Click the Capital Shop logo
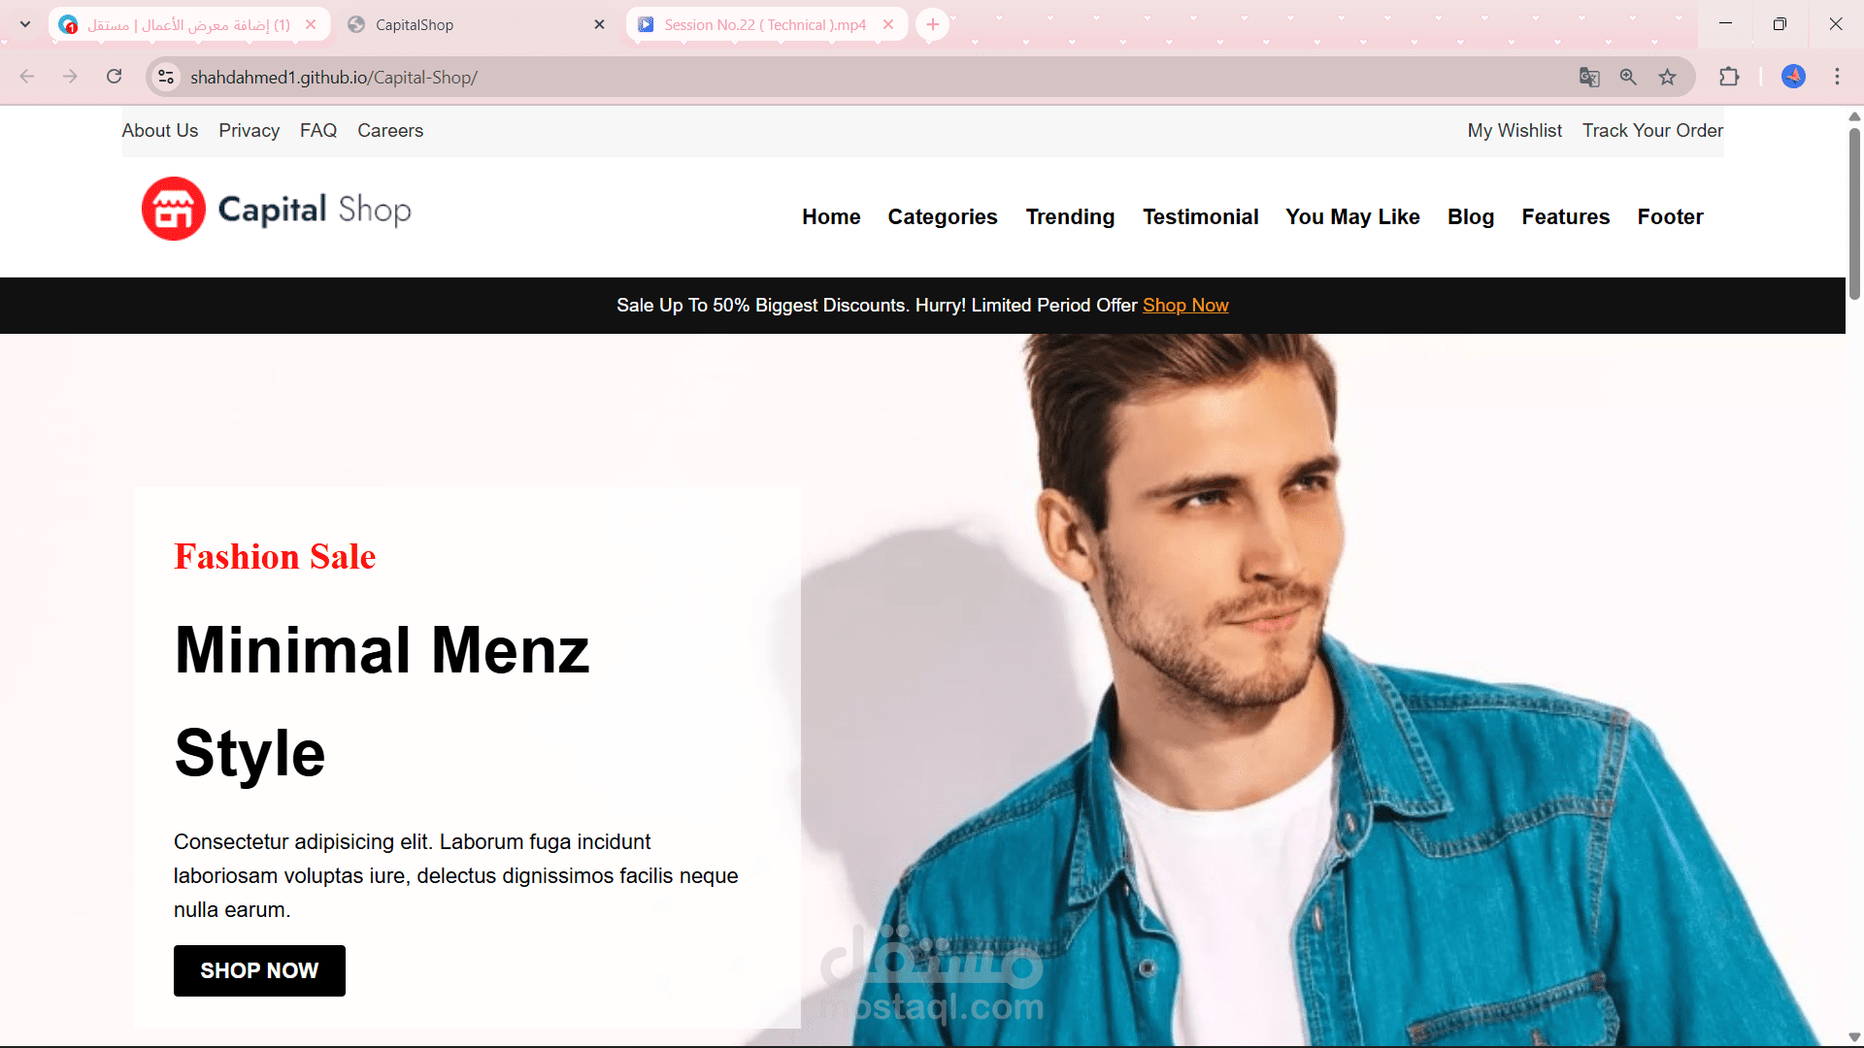The height and width of the screenshot is (1048, 1864). [277, 209]
